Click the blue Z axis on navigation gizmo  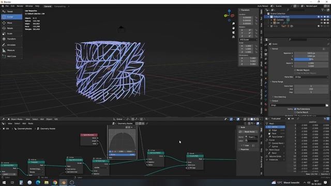229,10
